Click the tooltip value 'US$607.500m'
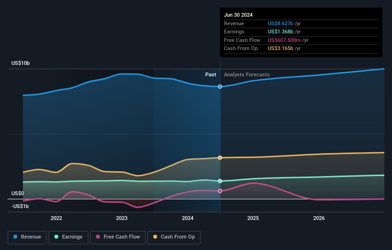This screenshot has width=392, height=250. point(284,40)
